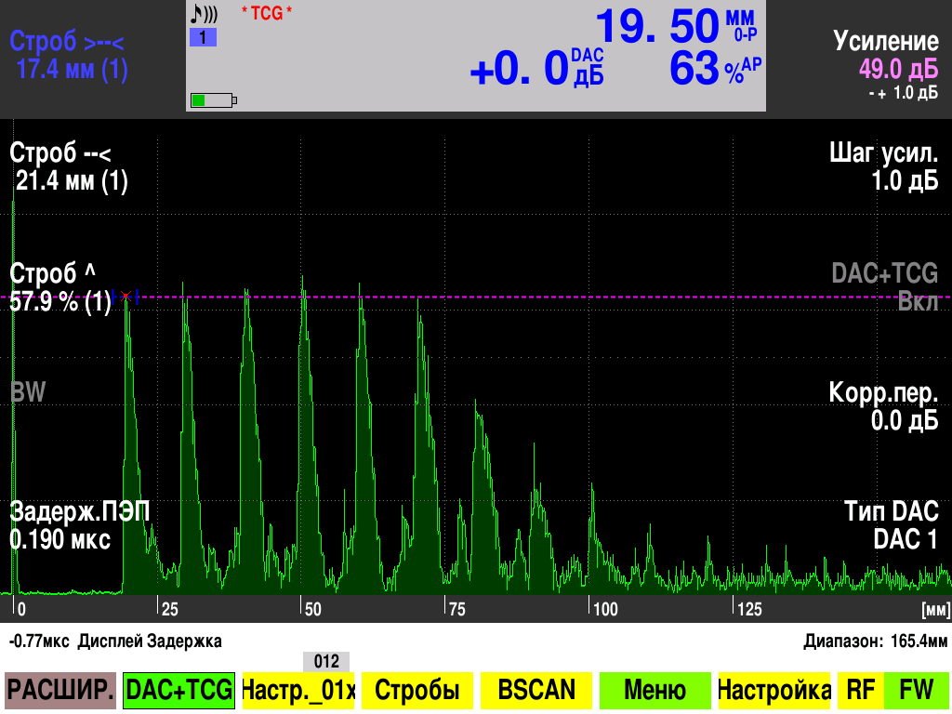Select the Задерж.ПЭП 0.190 мкс field
This screenshot has width=952, height=714.
pos(79,525)
